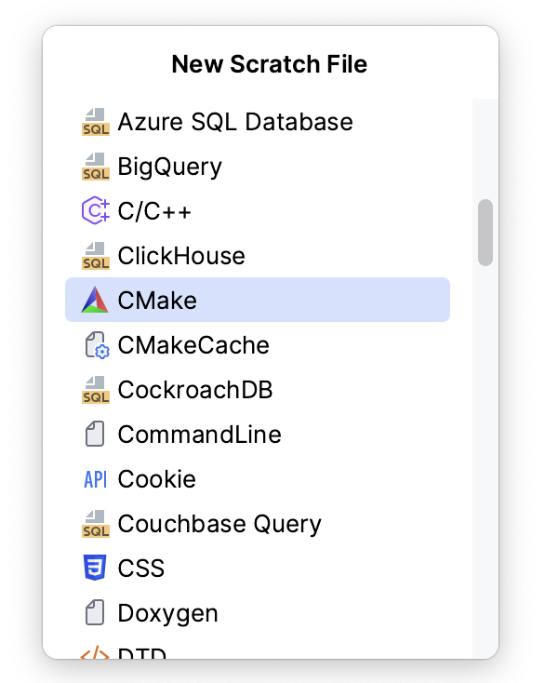Click the Azure SQL Database icon
This screenshot has width=545, height=683.
[96, 122]
